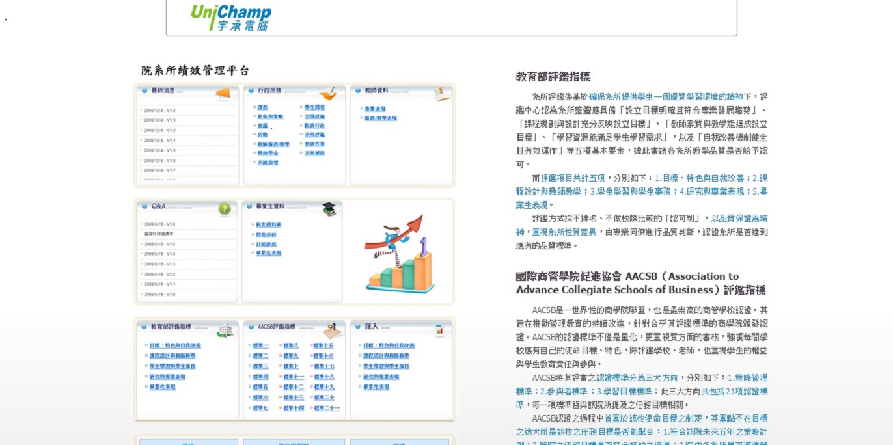
Task: Open the 標準一 AACSB link
Action: pyautogui.click(x=260, y=345)
